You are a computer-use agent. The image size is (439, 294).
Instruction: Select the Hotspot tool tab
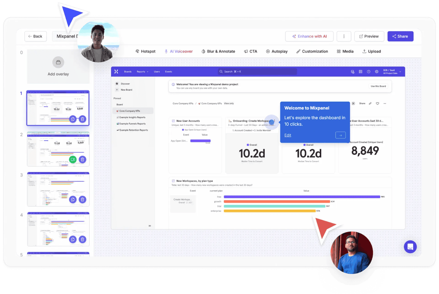point(145,51)
